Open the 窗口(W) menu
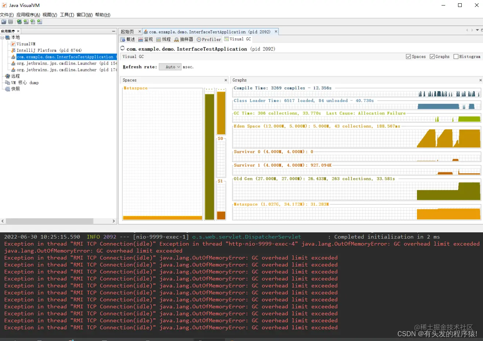483x341 pixels. 84,15
